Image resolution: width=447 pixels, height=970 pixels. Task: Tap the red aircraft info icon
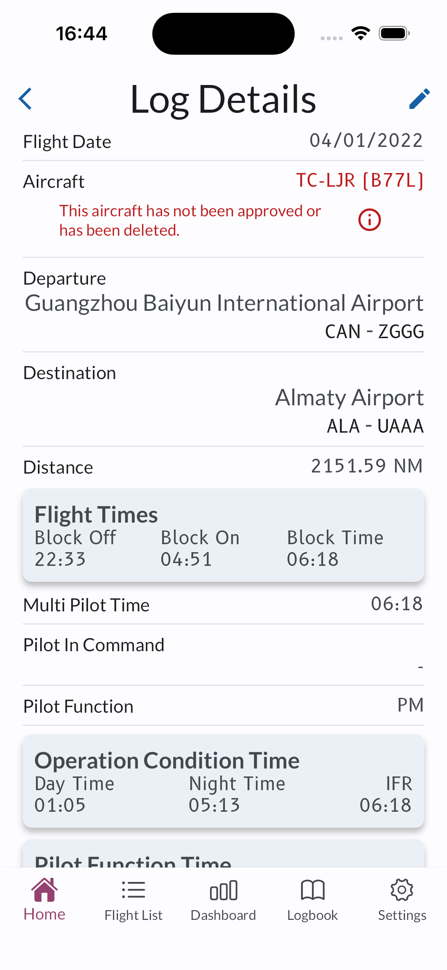tap(369, 220)
